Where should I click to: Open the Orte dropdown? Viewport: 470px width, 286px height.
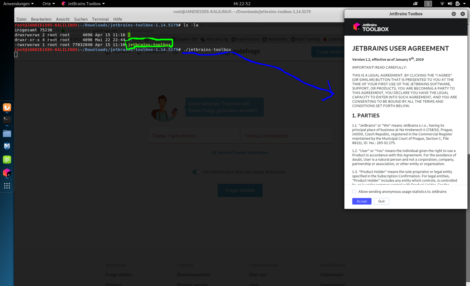48,4
